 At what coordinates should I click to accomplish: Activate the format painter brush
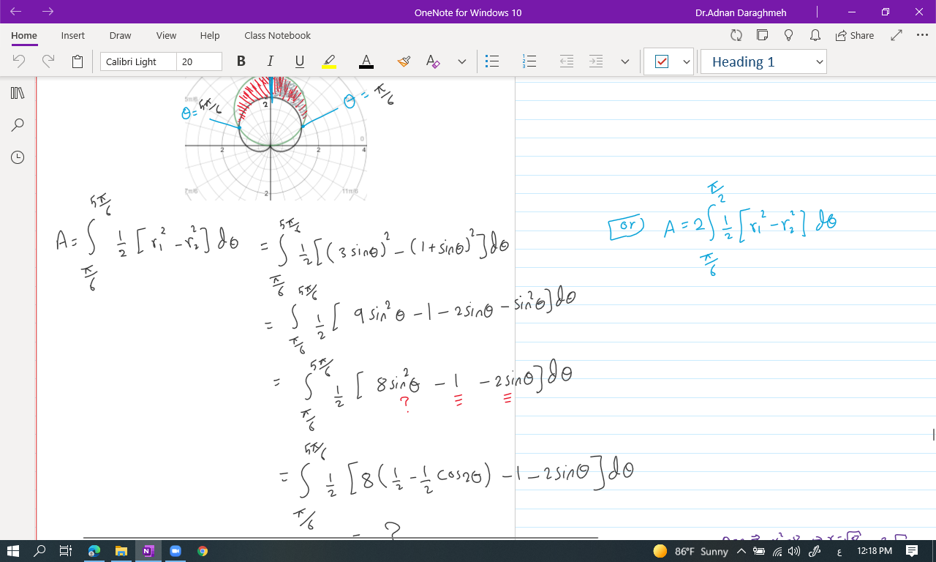(404, 62)
